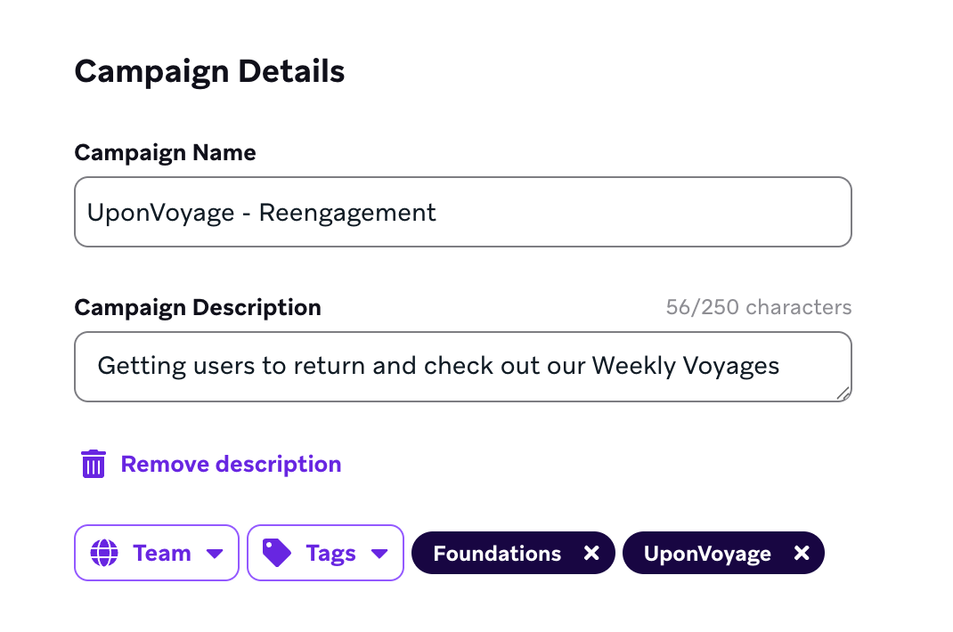Image resolution: width=953 pixels, height=632 pixels.
Task: Click the Remove description link text
Action: 231,465
